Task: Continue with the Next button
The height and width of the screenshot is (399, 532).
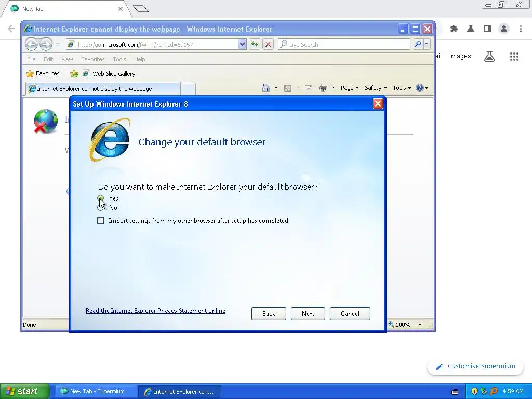Action: click(308, 313)
